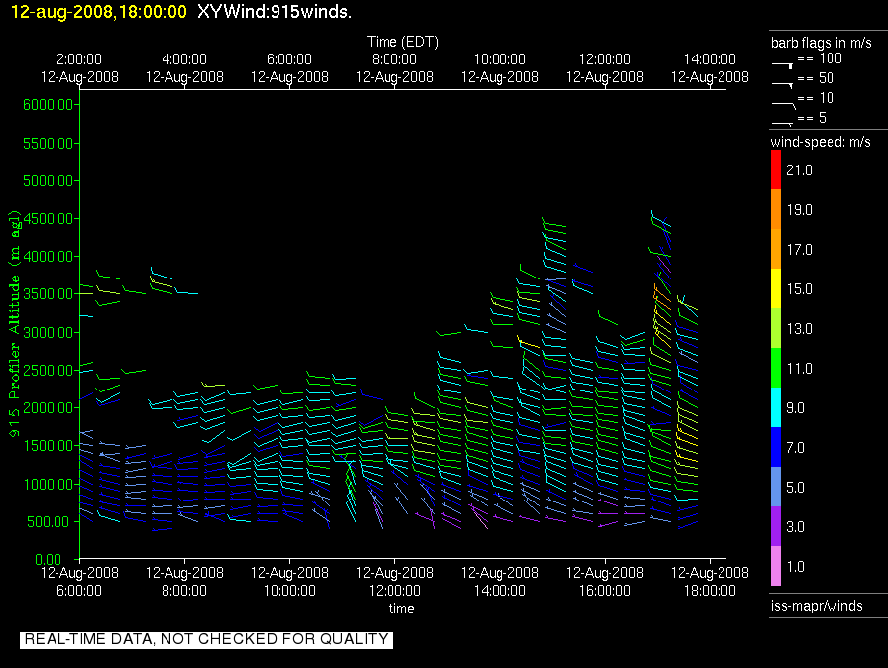888x668 pixels.
Task: Click the top axis 14:00:00 EDT tick label
Action: point(710,68)
